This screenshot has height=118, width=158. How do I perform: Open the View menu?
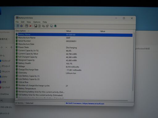coord(29,22)
